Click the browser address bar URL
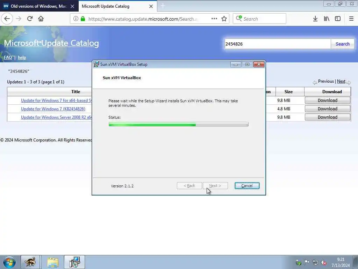This screenshot has height=269, width=358. (x=143, y=19)
